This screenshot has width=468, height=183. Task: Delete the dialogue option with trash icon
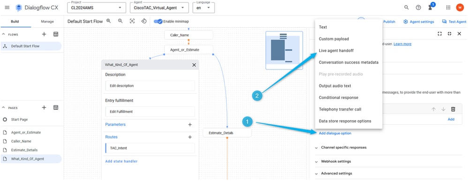point(453,109)
